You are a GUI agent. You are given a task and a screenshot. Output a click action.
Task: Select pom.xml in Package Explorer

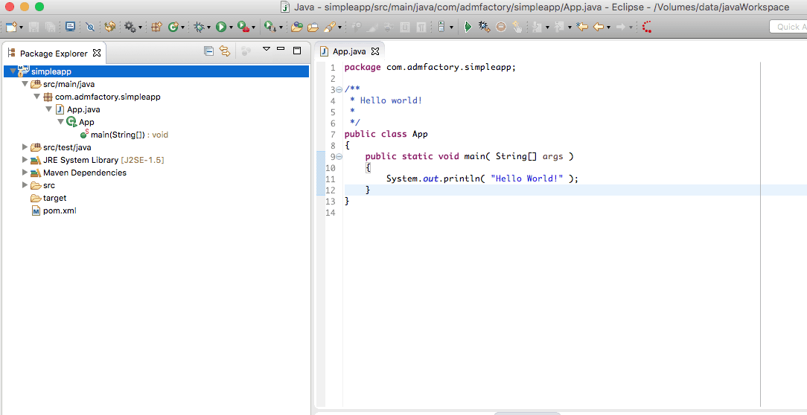[x=54, y=210]
